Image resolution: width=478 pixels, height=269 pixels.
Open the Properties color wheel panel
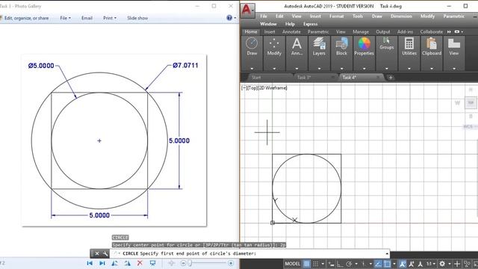pos(364,43)
